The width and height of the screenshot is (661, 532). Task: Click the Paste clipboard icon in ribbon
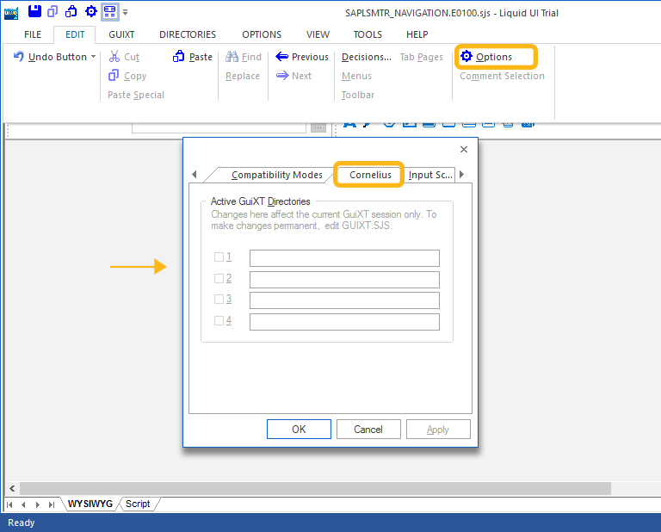click(179, 57)
